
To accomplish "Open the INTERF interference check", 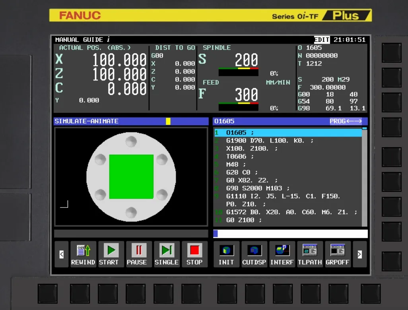I will click(x=282, y=254).
